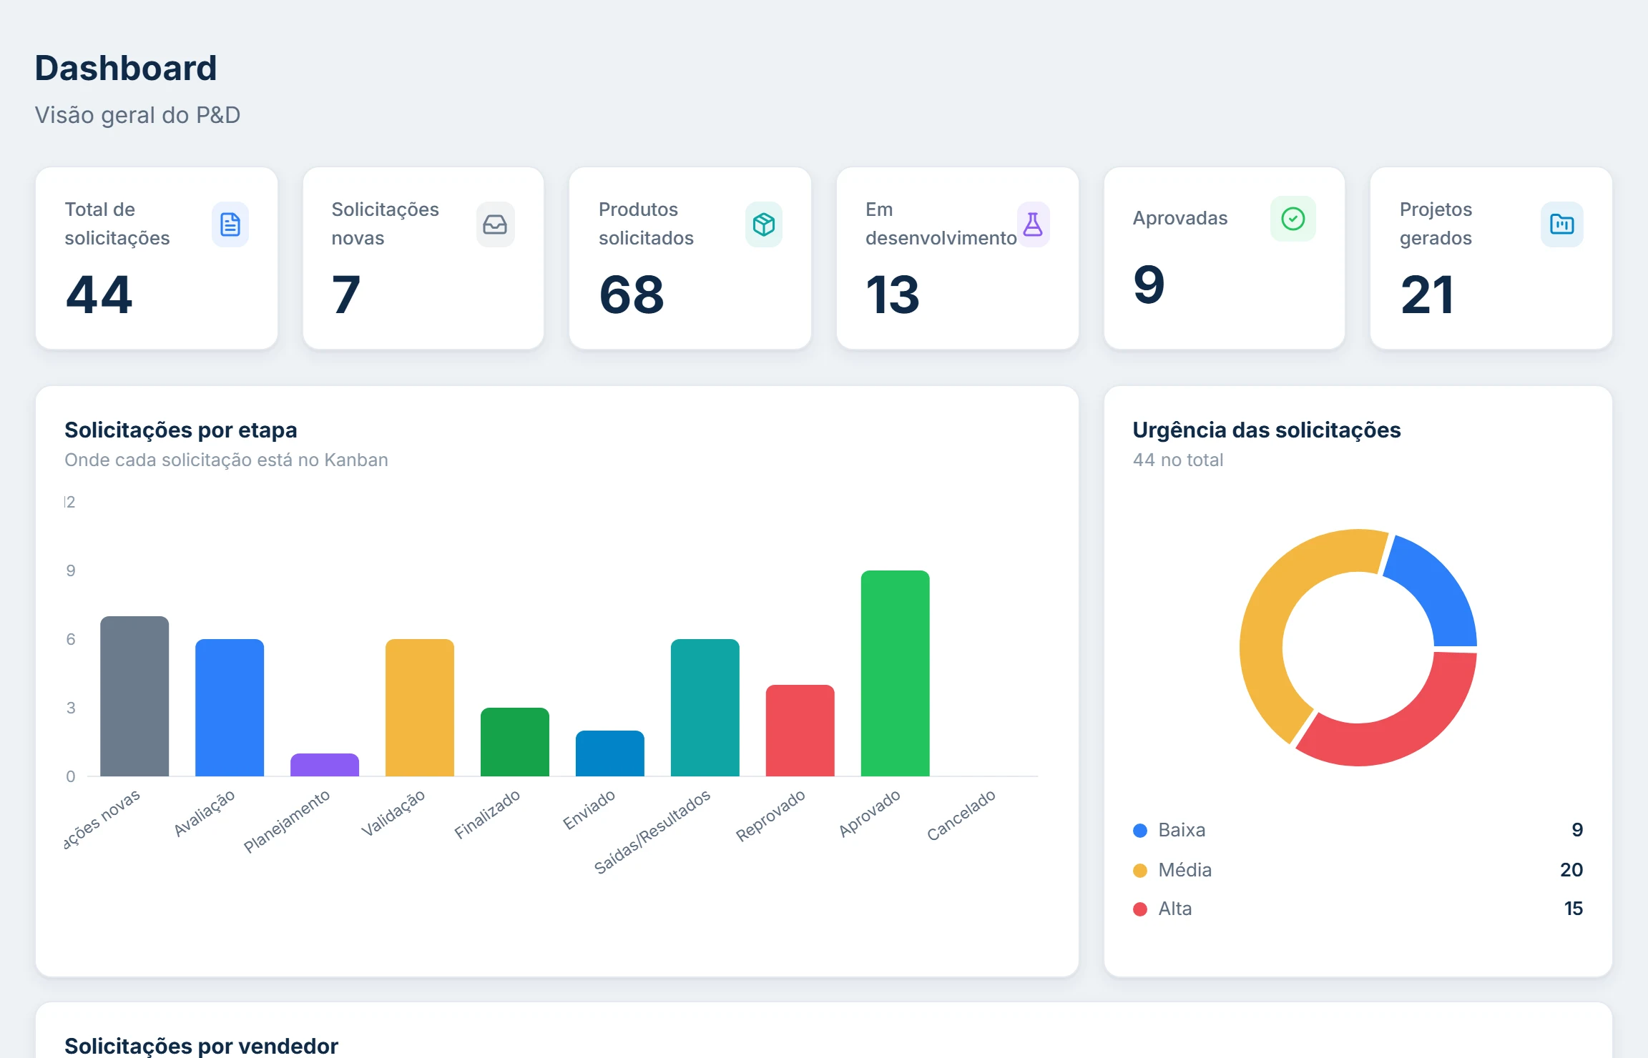Click the '44 no total' caption
The width and height of the screenshot is (1648, 1058).
[1178, 460]
